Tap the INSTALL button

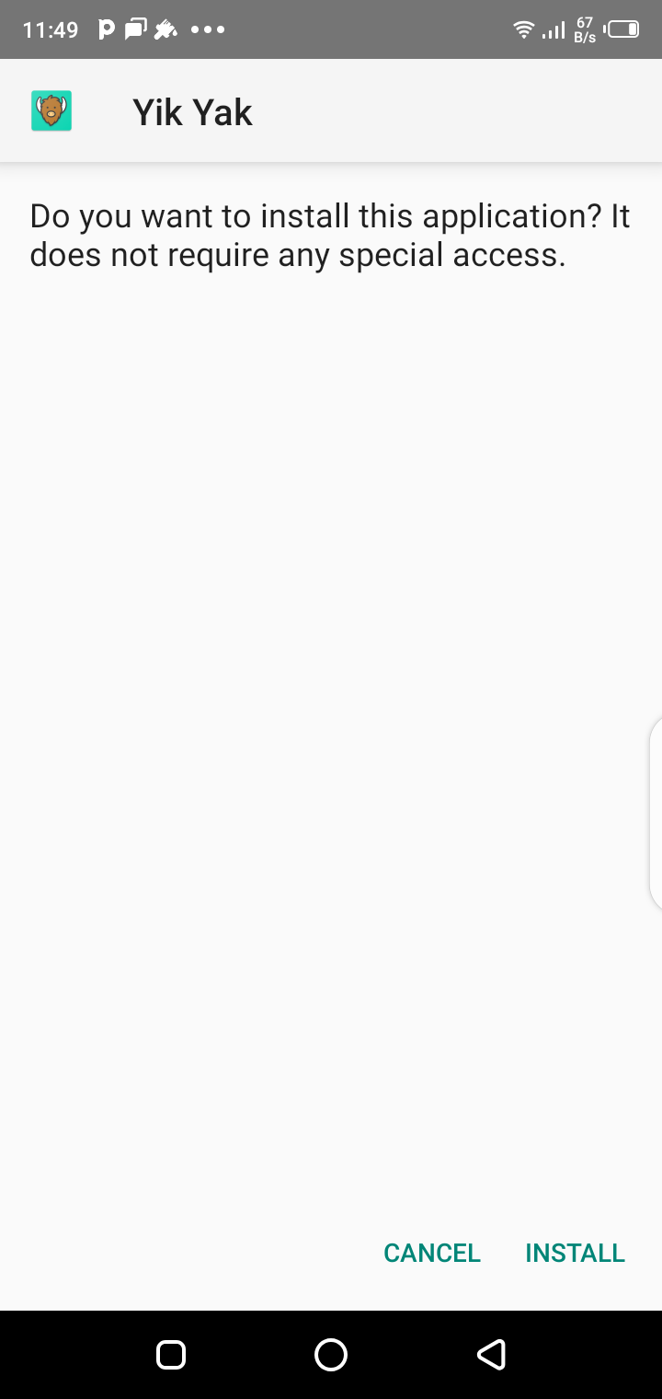[x=575, y=1253]
